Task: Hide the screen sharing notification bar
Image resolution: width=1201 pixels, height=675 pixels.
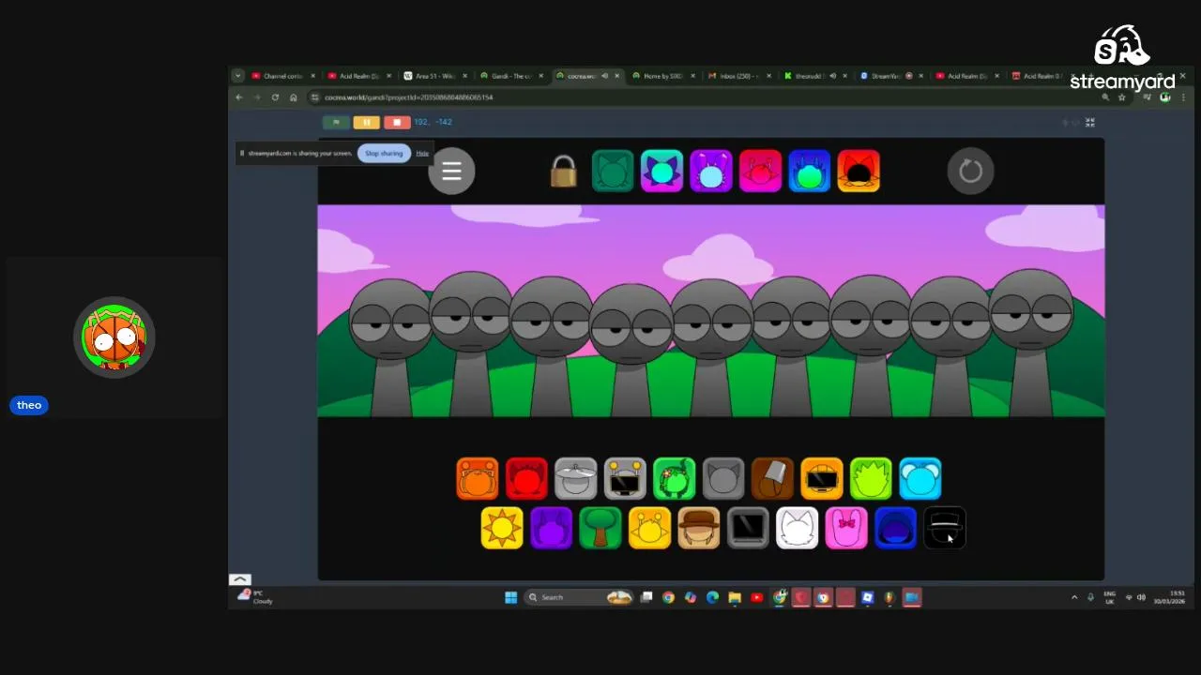Action: (x=422, y=153)
